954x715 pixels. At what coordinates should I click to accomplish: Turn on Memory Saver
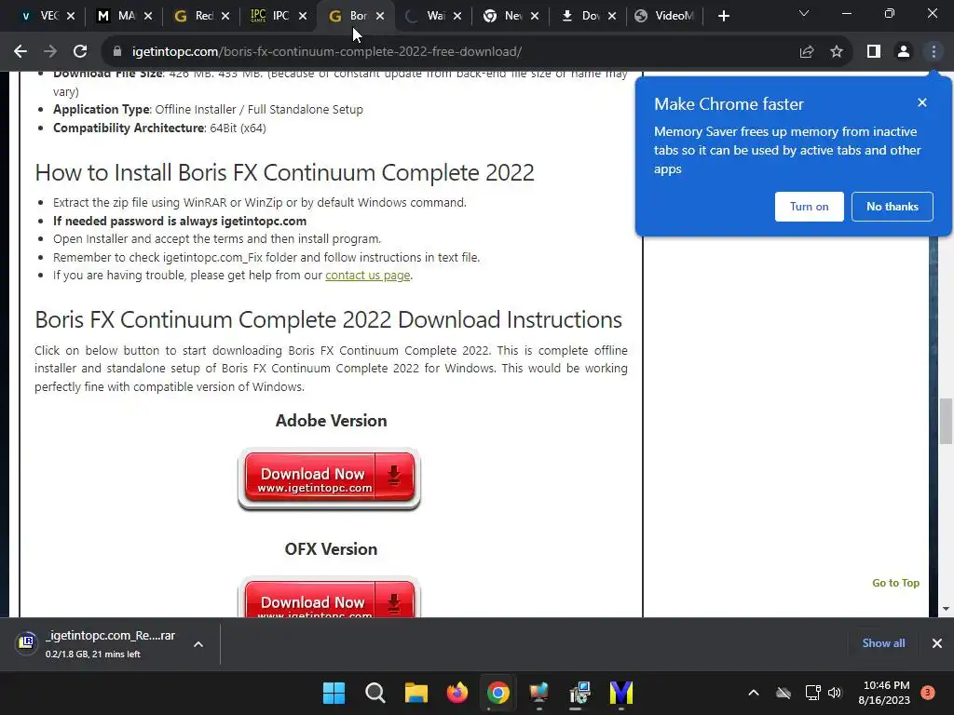[810, 207]
